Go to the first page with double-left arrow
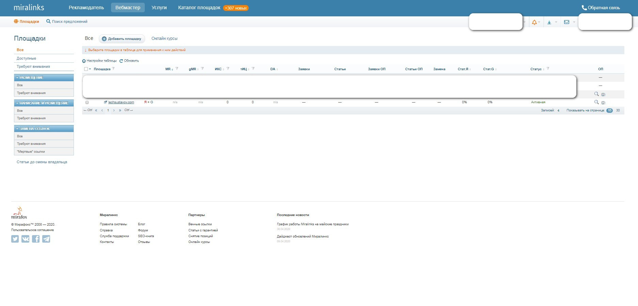Viewport: 638px width, 306px height. (96, 110)
